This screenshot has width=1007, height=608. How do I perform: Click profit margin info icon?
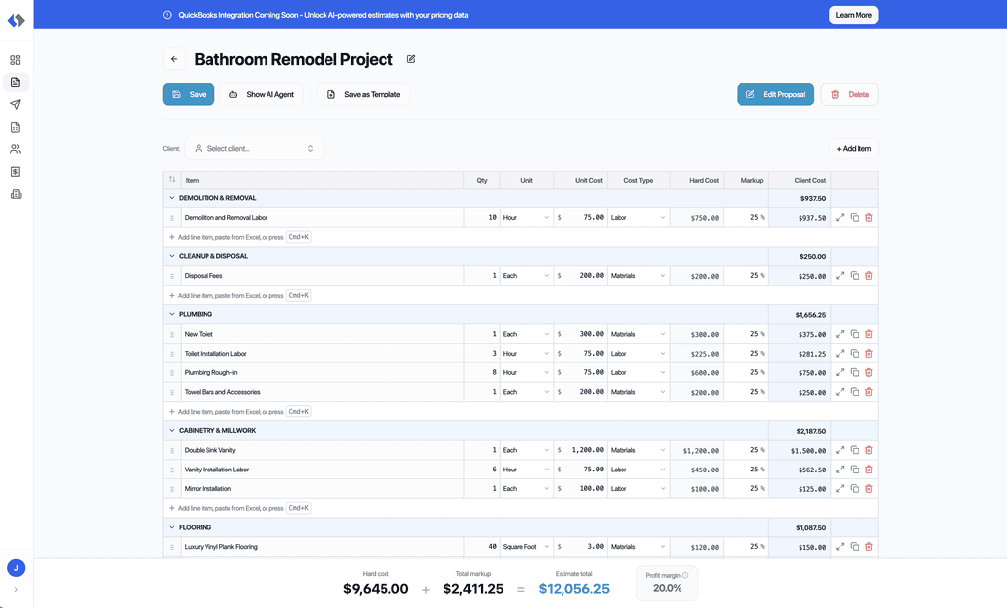coord(685,575)
